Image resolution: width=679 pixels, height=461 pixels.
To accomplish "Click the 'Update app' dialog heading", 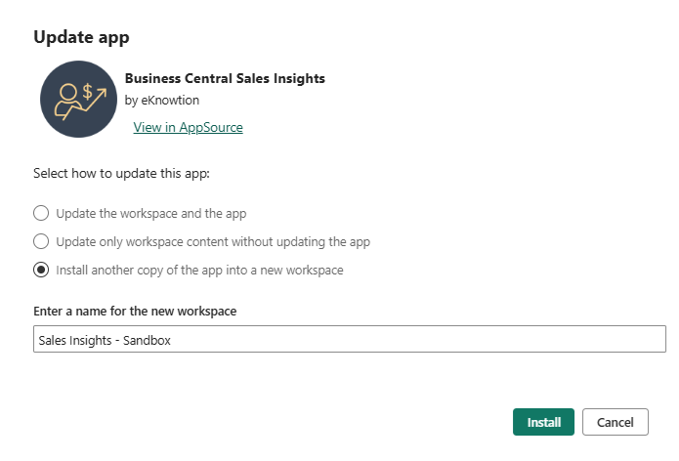I will click(82, 37).
